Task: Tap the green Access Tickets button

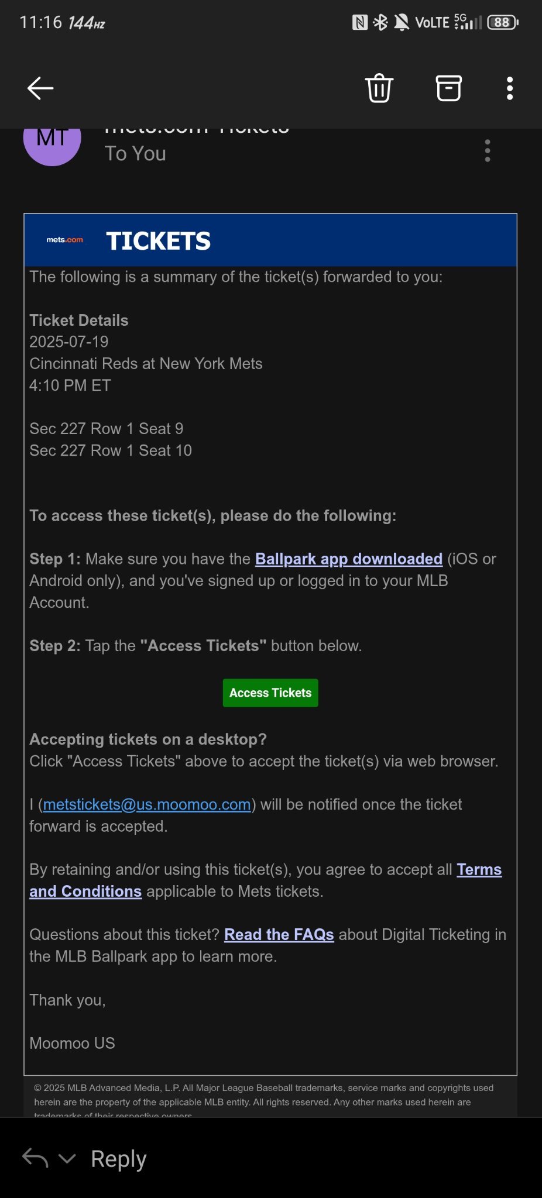Action: [x=270, y=693]
